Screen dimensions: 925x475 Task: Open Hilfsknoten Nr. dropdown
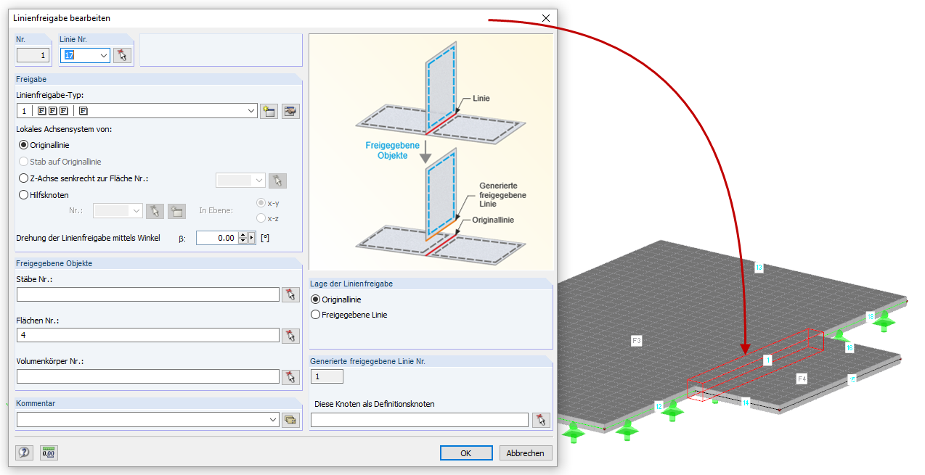(x=136, y=211)
